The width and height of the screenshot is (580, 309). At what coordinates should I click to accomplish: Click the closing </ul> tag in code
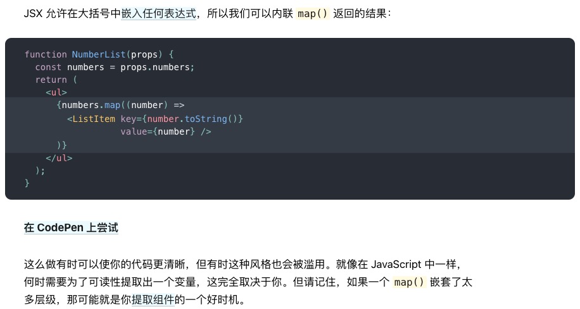(x=59, y=158)
